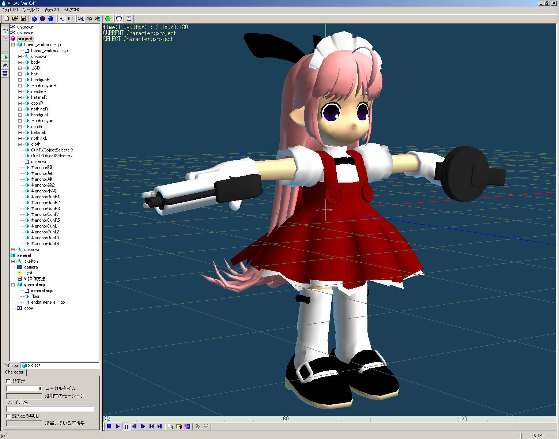
Task: Click the open file folder icon
Action: point(15,18)
